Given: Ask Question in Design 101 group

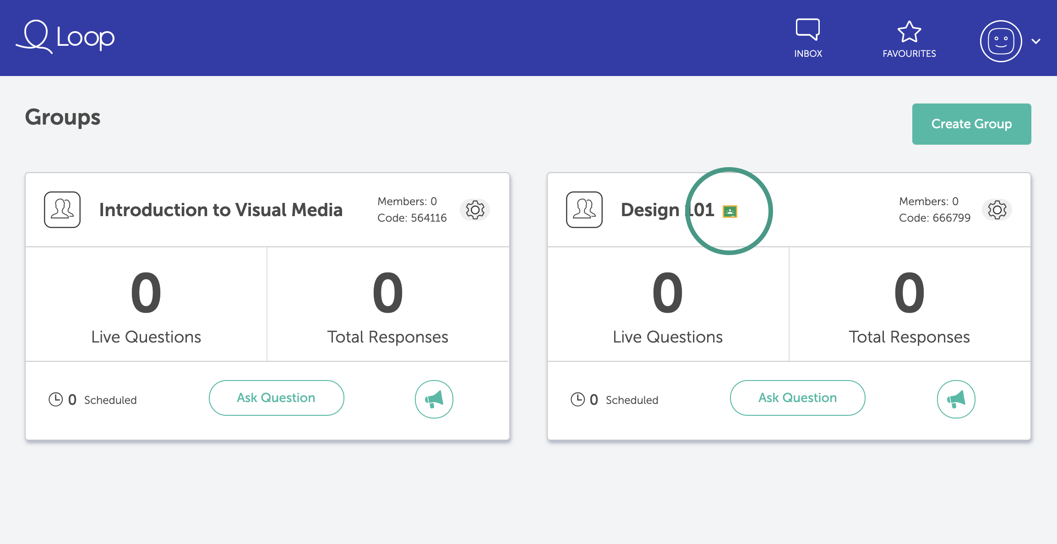Looking at the screenshot, I should (x=797, y=398).
